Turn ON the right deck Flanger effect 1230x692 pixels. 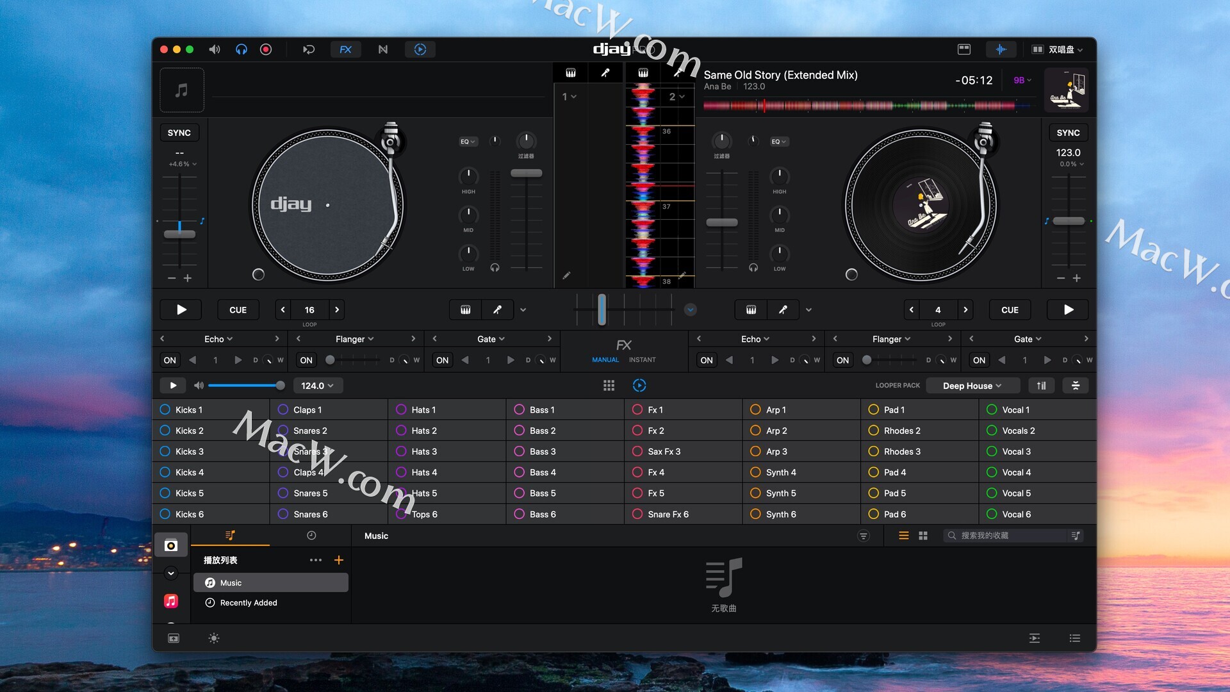pyautogui.click(x=843, y=360)
